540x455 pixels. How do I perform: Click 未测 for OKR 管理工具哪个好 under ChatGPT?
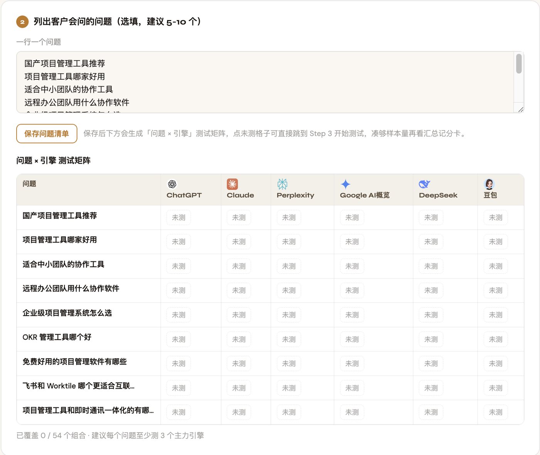click(179, 339)
